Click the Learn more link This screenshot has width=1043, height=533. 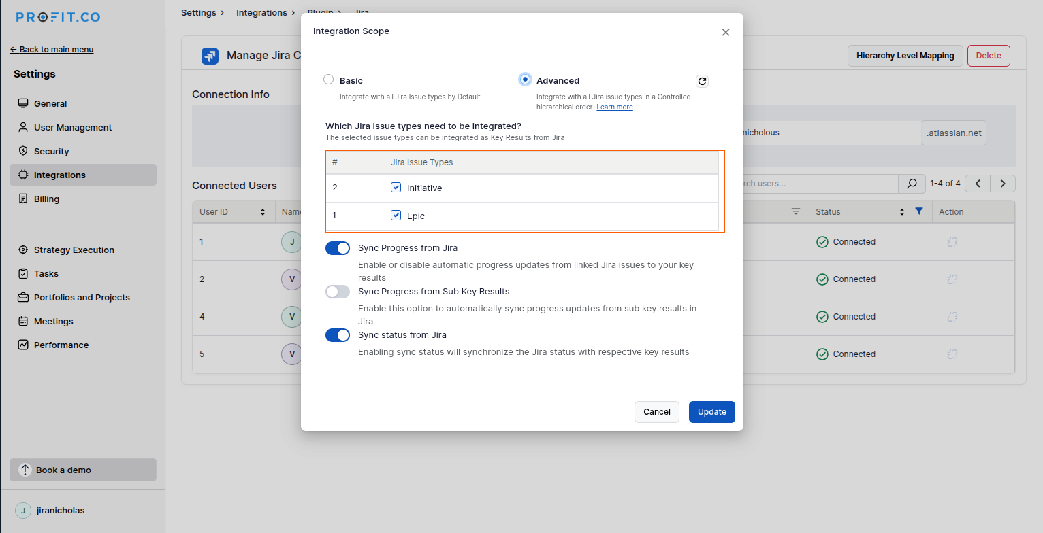tap(615, 107)
